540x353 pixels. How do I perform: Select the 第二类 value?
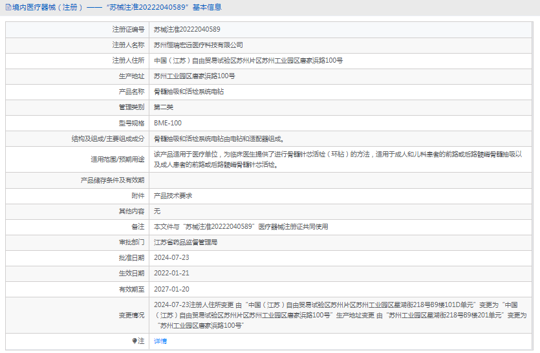164,107
